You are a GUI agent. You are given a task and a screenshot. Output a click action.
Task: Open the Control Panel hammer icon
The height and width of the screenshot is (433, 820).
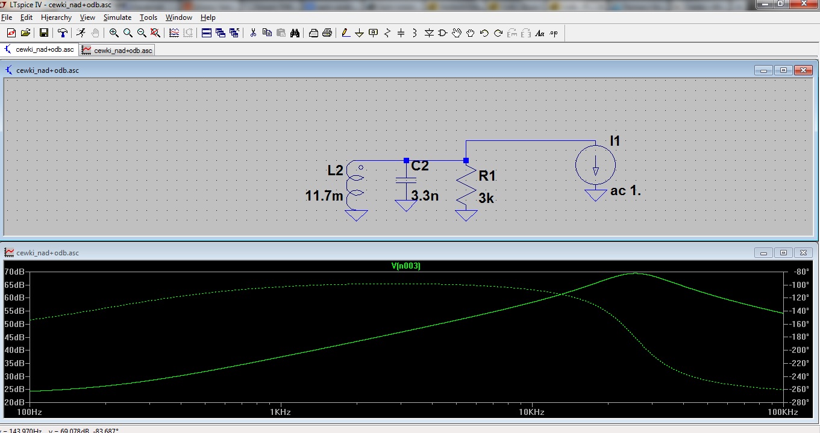[63, 33]
